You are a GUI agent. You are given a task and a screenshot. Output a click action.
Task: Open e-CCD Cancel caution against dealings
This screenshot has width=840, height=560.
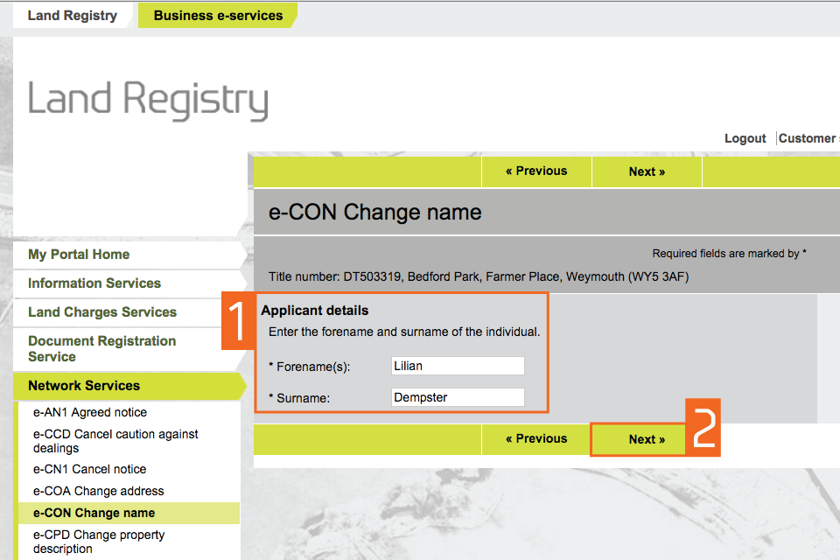(x=115, y=441)
